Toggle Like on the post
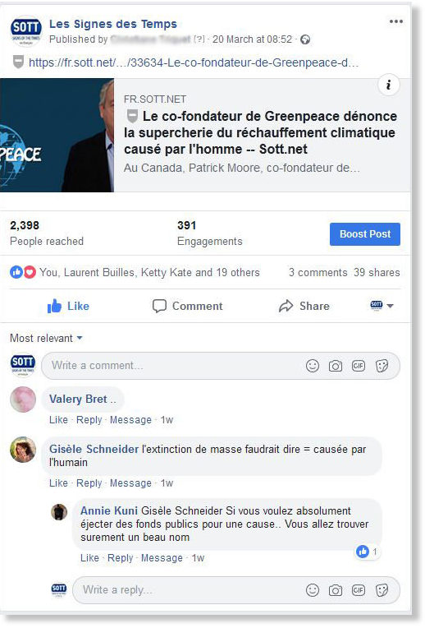This screenshot has width=425, height=628. click(68, 306)
